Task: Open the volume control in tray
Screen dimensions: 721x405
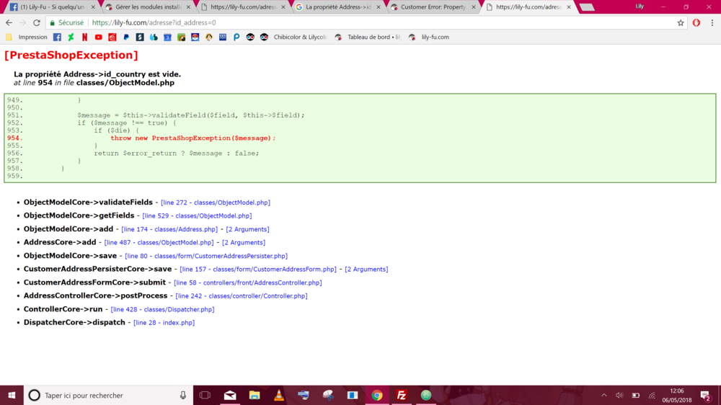Action: coord(619,396)
